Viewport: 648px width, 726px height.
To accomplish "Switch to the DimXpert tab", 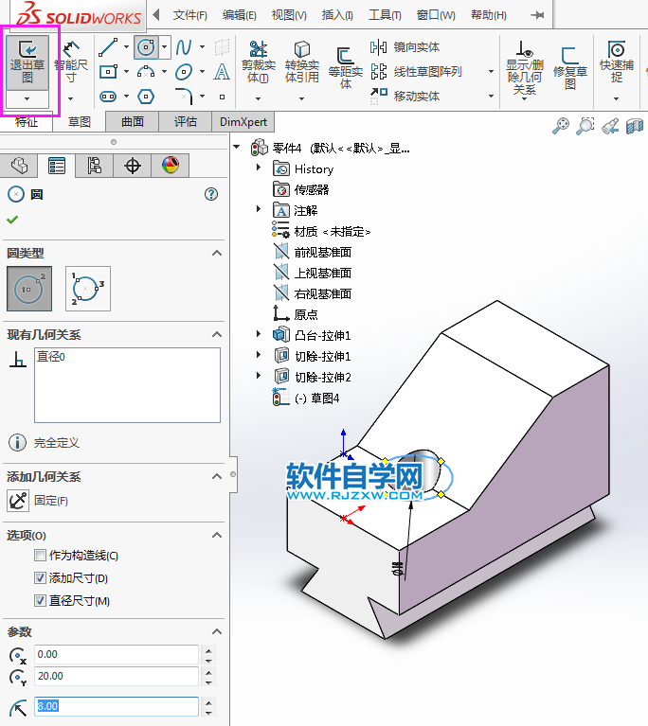I will (243, 122).
